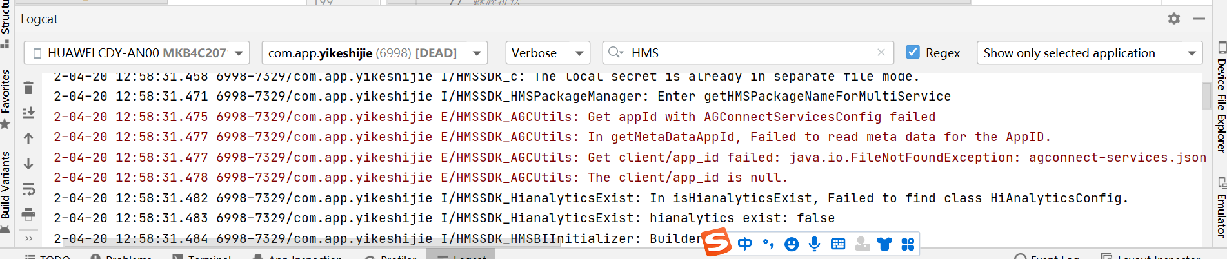1227x259 pixels.
Task: Click the up arrow for previous stack trace
Action: pos(28,139)
